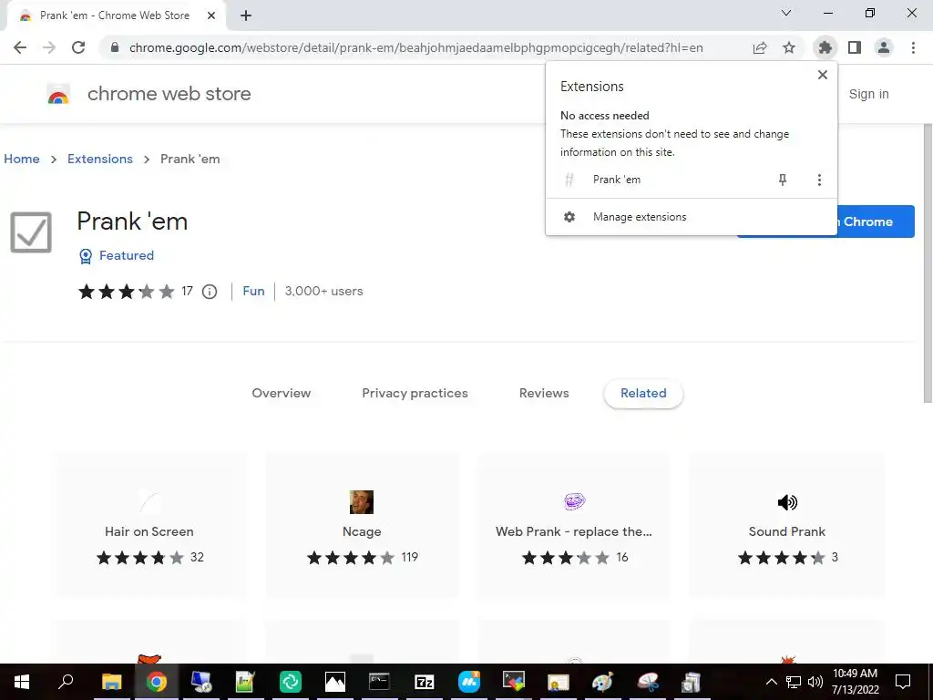Toggle the side panel icon
This screenshot has height=700, width=933.
pos(855,47)
